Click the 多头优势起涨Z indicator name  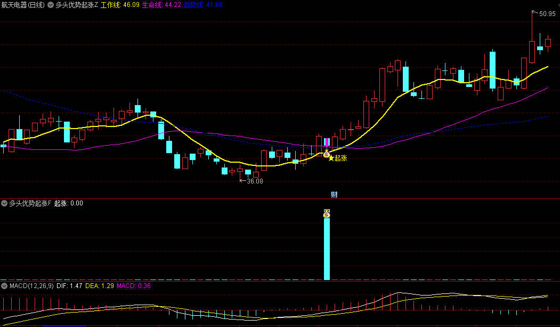click(x=77, y=5)
